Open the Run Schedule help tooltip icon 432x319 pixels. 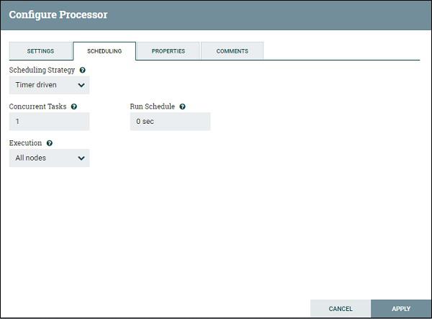tap(182, 107)
